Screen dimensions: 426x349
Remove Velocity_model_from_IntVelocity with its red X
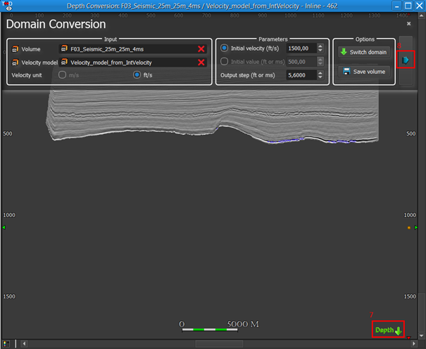coord(201,62)
